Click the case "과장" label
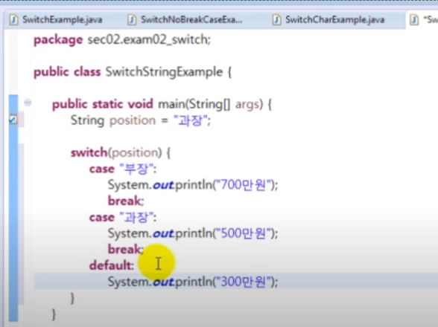This screenshot has height=327, width=438. [123, 217]
